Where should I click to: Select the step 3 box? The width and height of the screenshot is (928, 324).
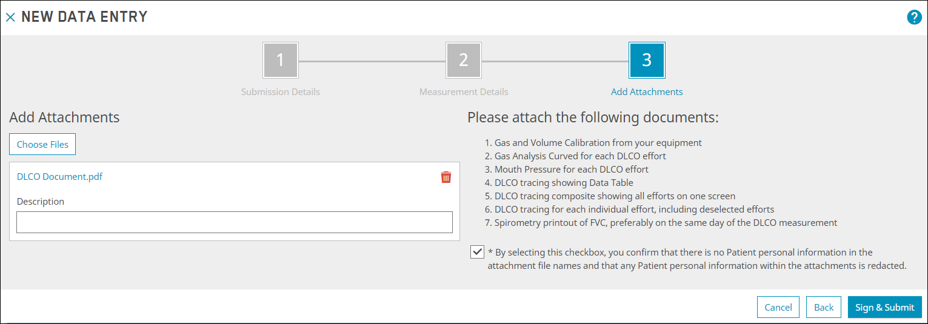pyautogui.click(x=647, y=60)
